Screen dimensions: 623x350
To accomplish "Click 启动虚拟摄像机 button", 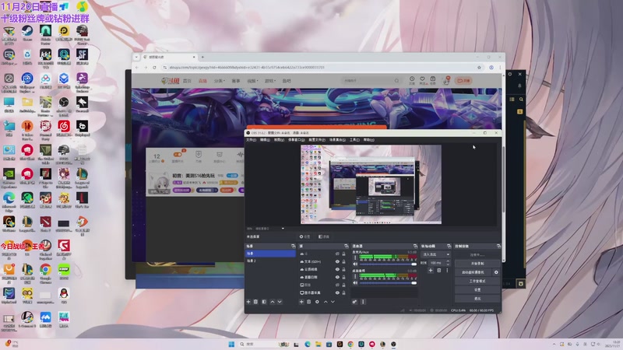I will tap(473, 272).
